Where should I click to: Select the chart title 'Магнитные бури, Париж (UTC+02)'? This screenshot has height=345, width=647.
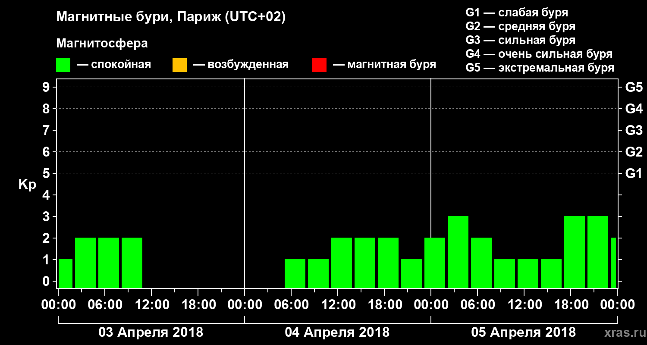click(171, 17)
